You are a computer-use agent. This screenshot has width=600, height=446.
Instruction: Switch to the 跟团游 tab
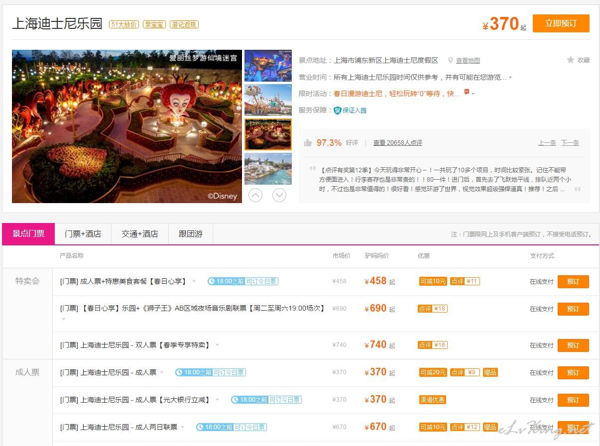[x=191, y=234]
